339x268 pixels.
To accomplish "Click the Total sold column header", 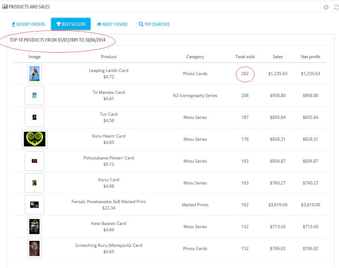I will click(245, 56).
